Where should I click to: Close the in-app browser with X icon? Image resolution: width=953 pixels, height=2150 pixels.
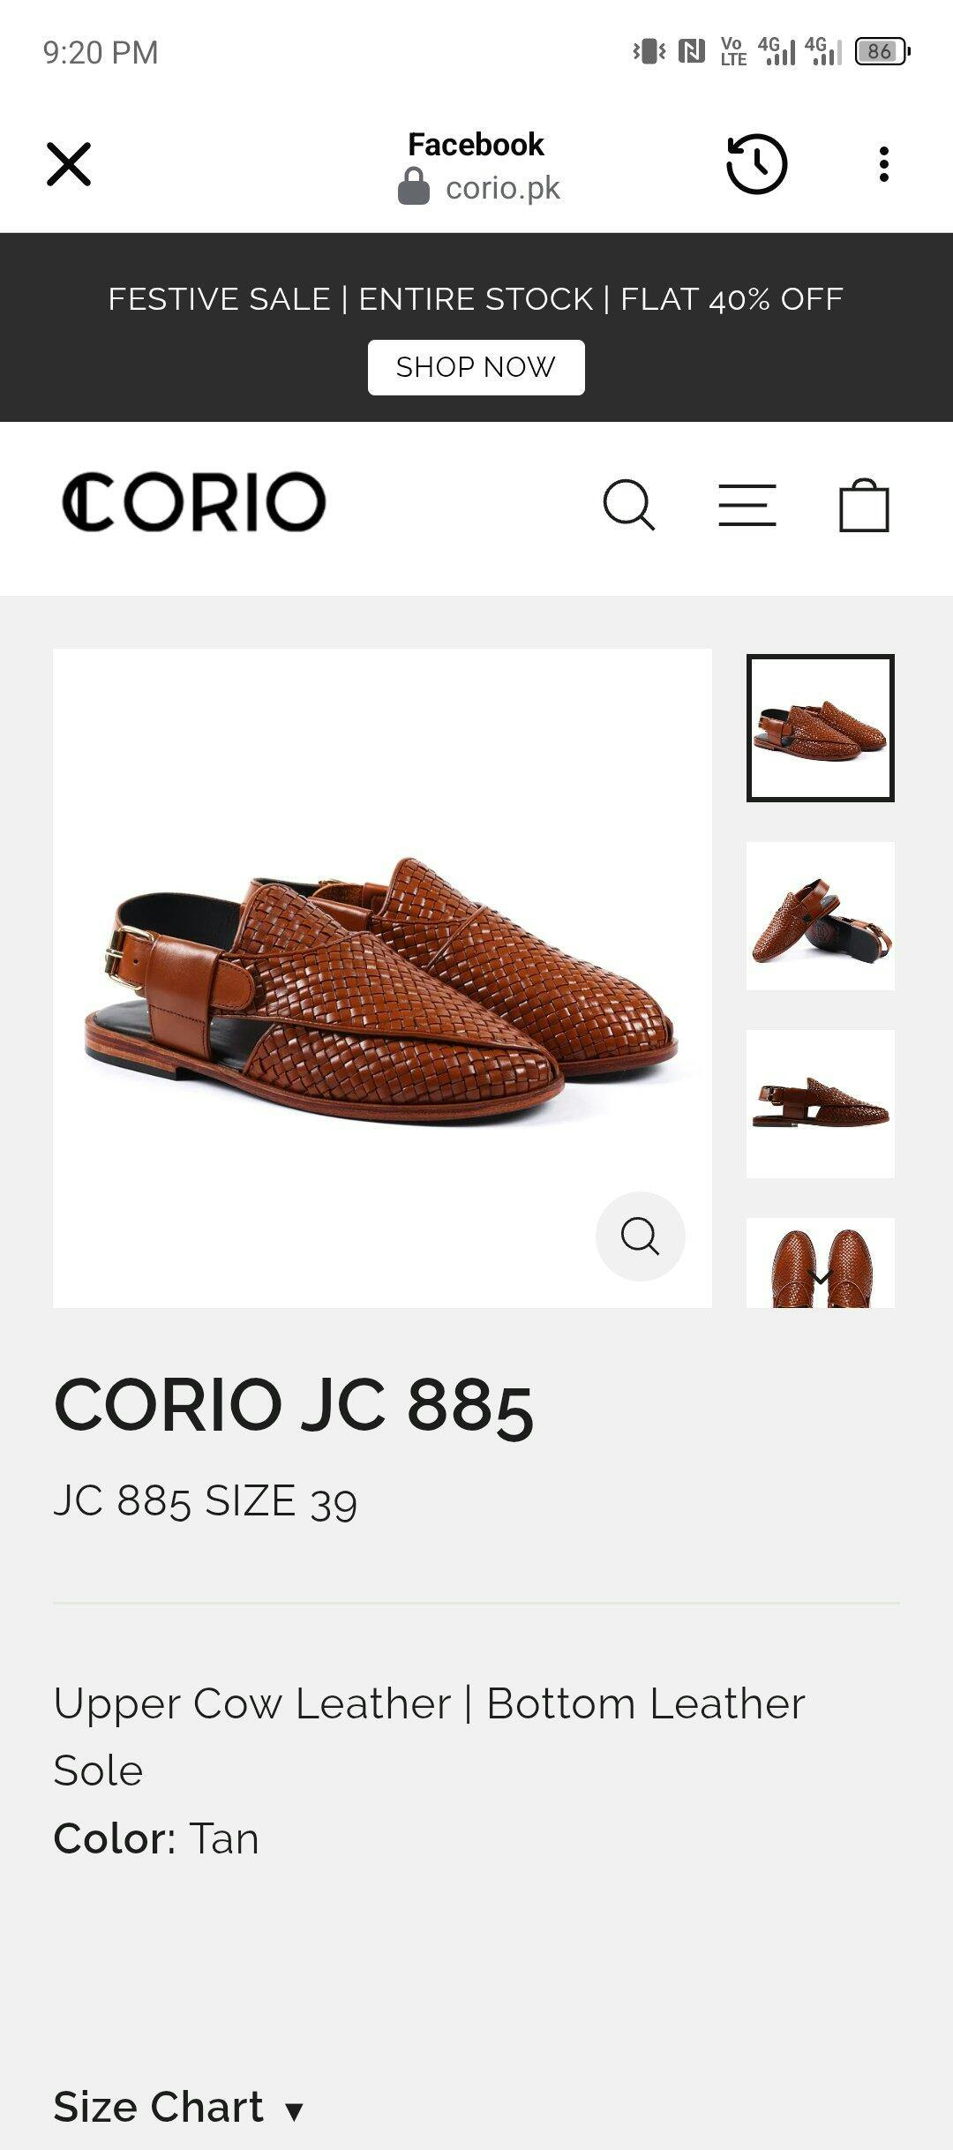69,164
